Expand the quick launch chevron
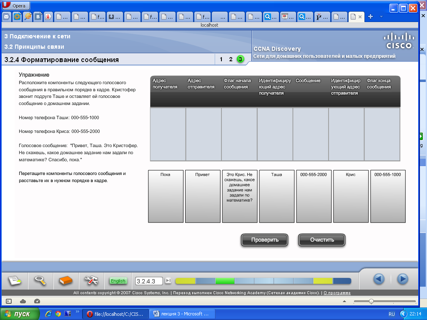The image size is (427, 320). [77, 312]
